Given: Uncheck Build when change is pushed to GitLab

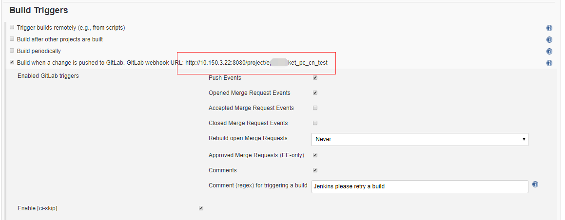Looking at the screenshot, I should 12,62.
